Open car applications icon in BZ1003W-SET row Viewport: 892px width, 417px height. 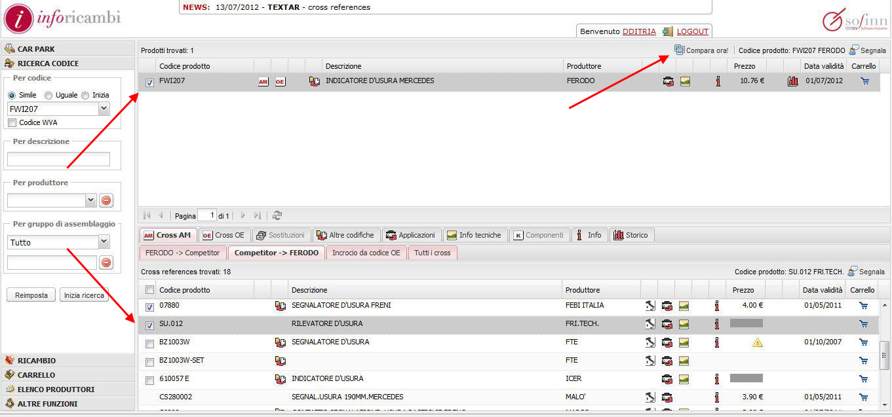coord(667,361)
